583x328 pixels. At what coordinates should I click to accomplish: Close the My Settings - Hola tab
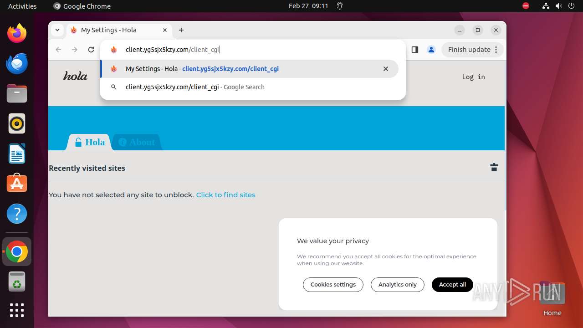pos(165,30)
